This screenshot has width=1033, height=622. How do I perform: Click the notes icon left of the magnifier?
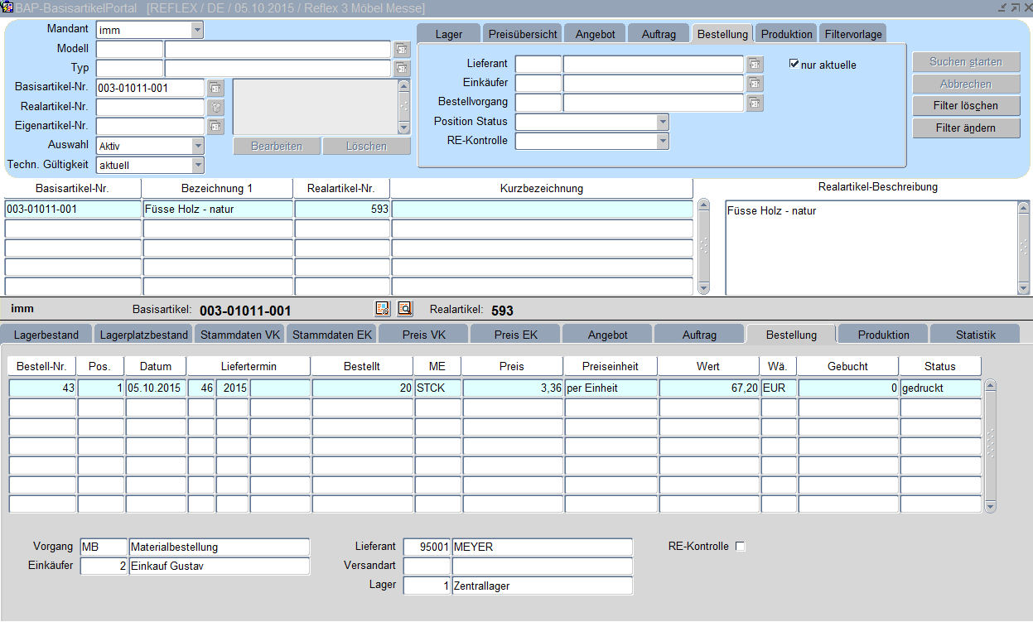click(x=382, y=309)
